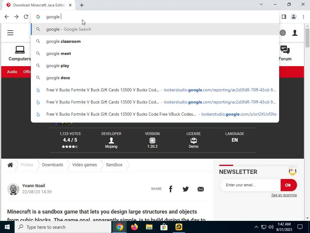Reload the current page
The height and width of the screenshot is (233, 310).
pos(26,17)
